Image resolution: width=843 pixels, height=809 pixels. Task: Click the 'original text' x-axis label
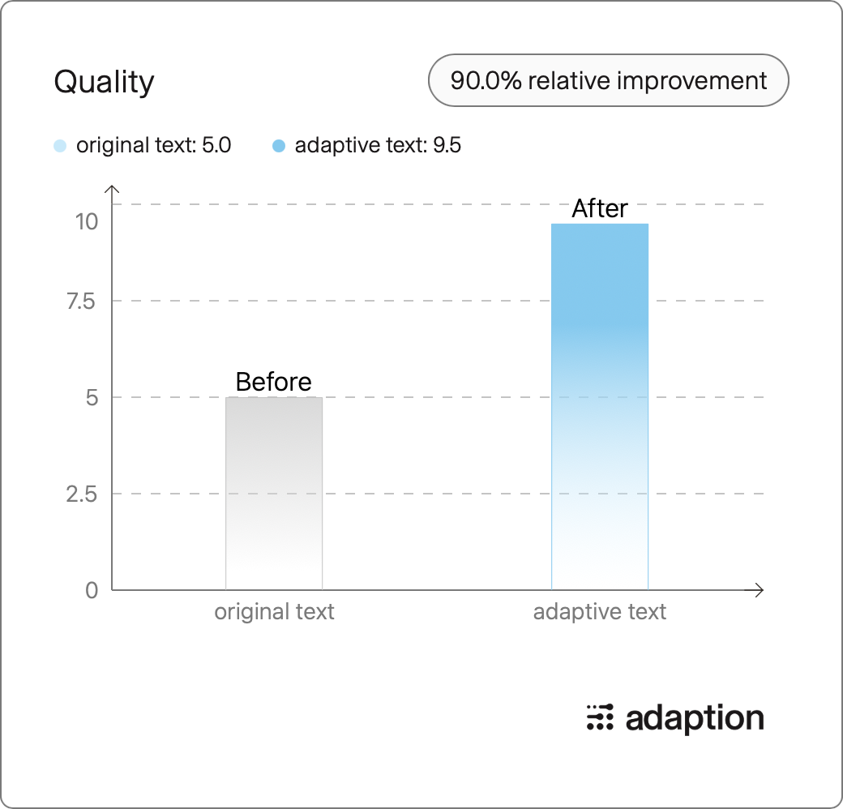[274, 612]
